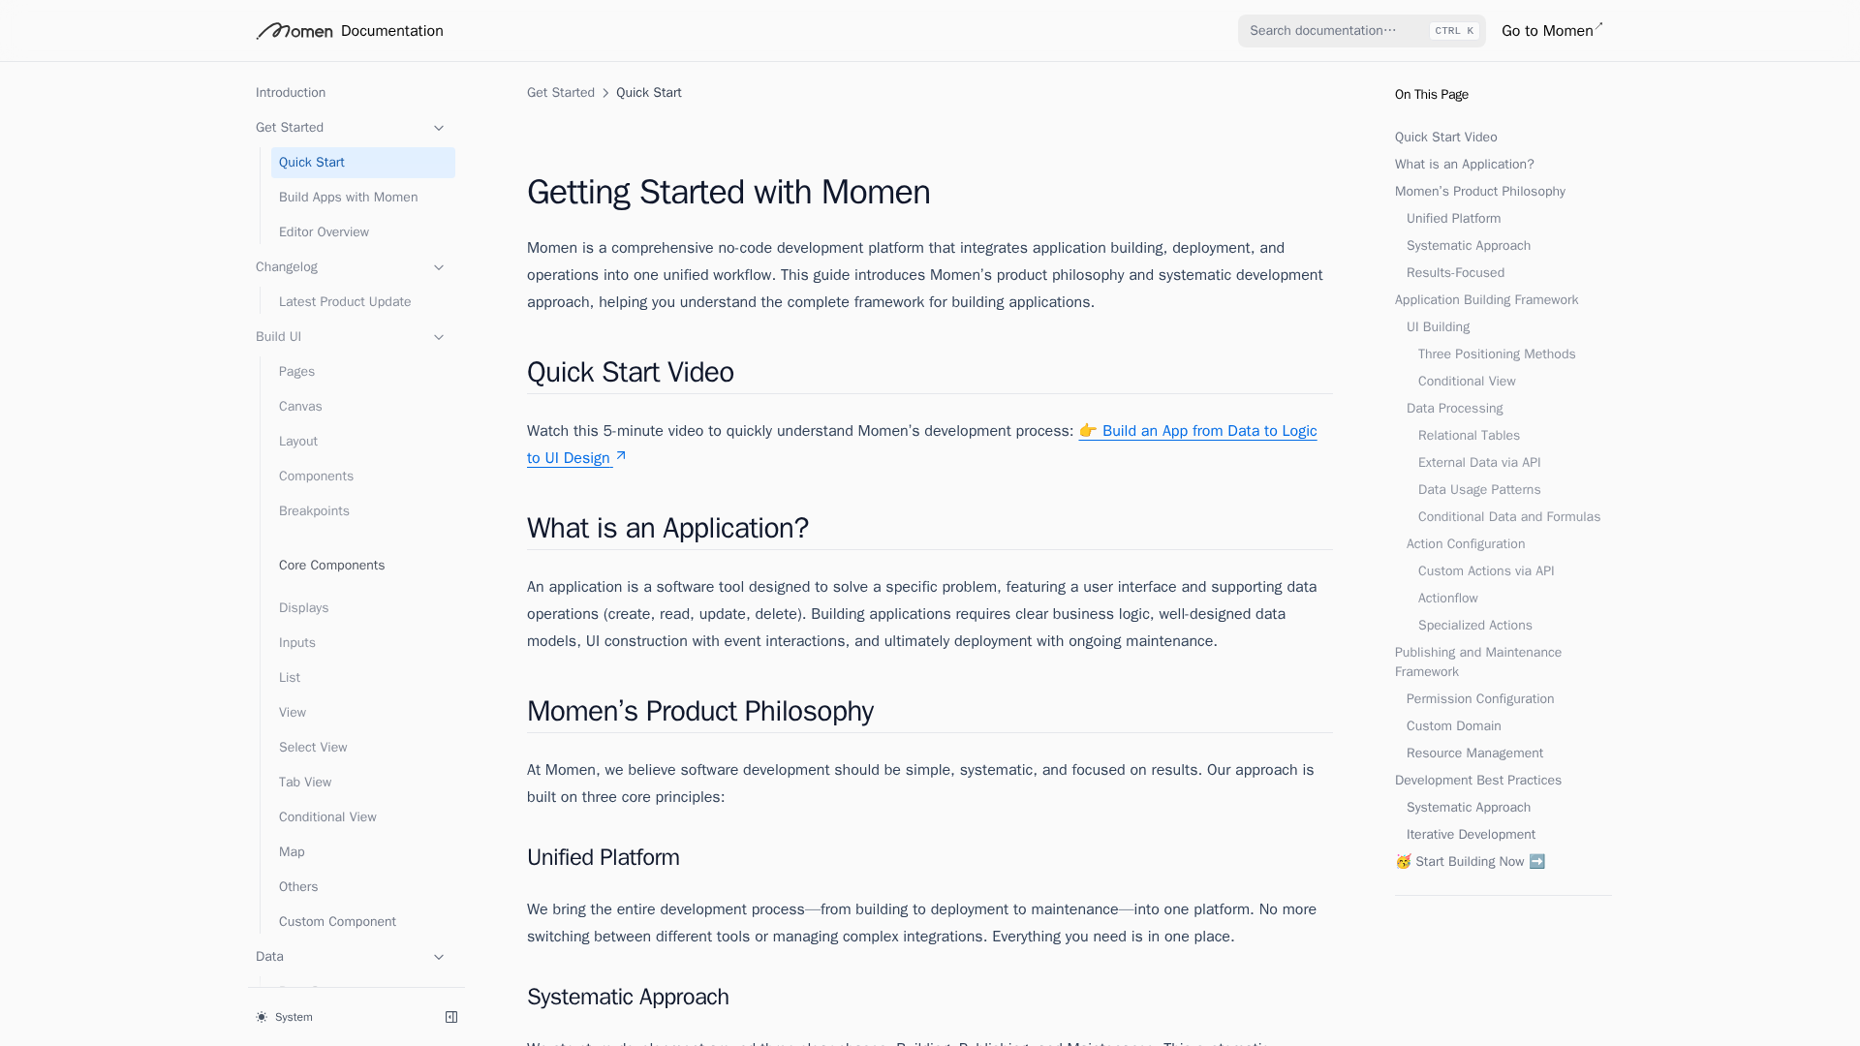Click the CTRL K shortcut badge
The height and width of the screenshot is (1046, 1860).
tap(1454, 31)
